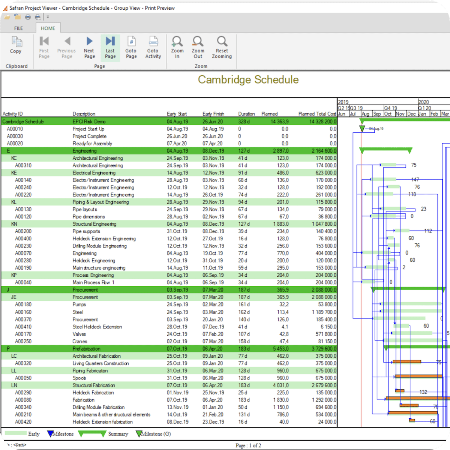Viewport: 450px width, 450px height.
Task: Click the Print icon on quick access toolbar
Action: point(27,16)
